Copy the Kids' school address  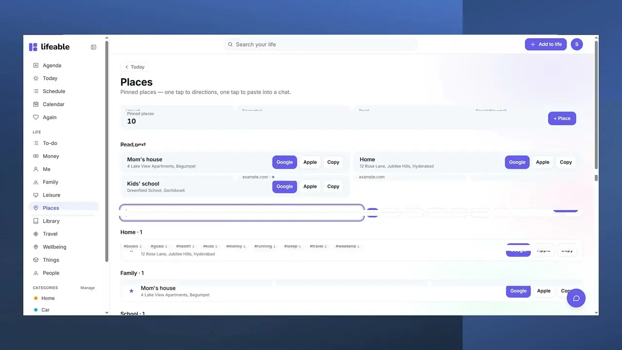pos(333,187)
